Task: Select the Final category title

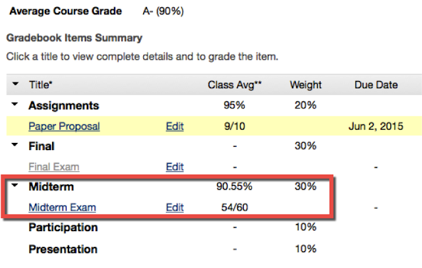Action: point(41,146)
